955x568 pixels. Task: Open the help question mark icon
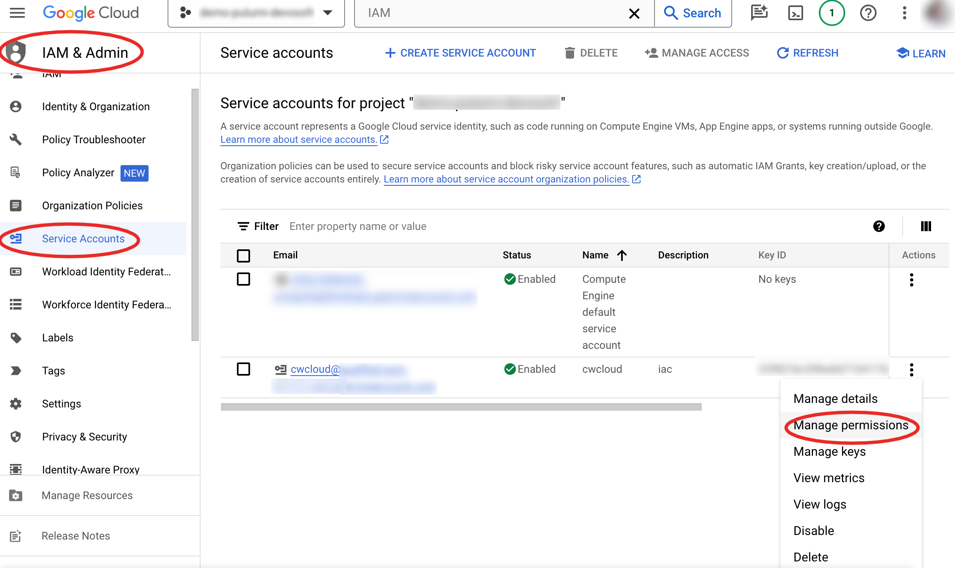868,13
